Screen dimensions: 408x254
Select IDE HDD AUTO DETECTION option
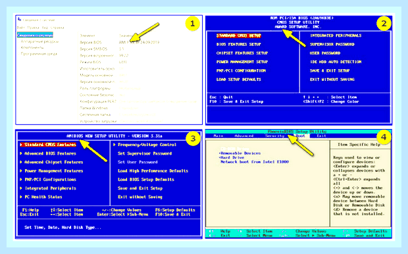click(336, 62)
